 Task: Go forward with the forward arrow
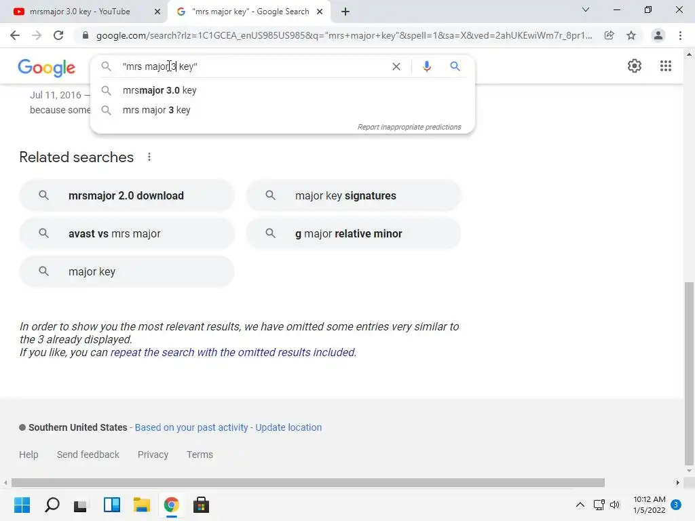(x=37, y=35)
